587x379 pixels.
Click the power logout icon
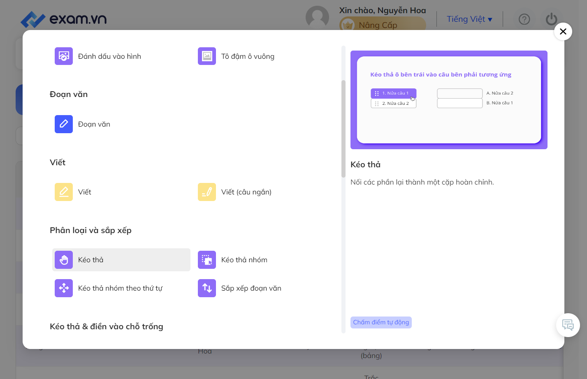pos(551,19)
